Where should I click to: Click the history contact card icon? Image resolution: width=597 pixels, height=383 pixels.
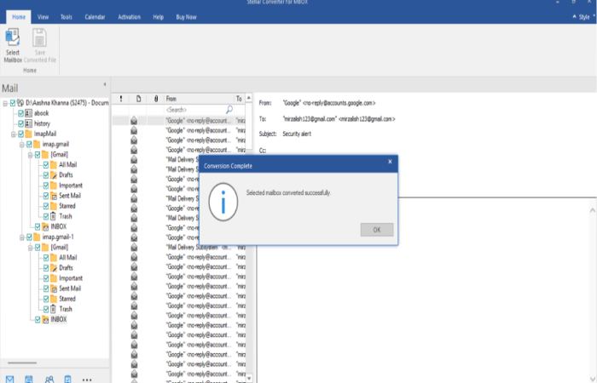tap(29, 123)
